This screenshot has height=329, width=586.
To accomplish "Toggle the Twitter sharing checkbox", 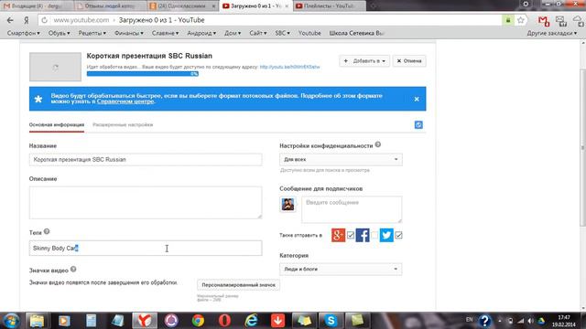I will click(x=399, y=235).
